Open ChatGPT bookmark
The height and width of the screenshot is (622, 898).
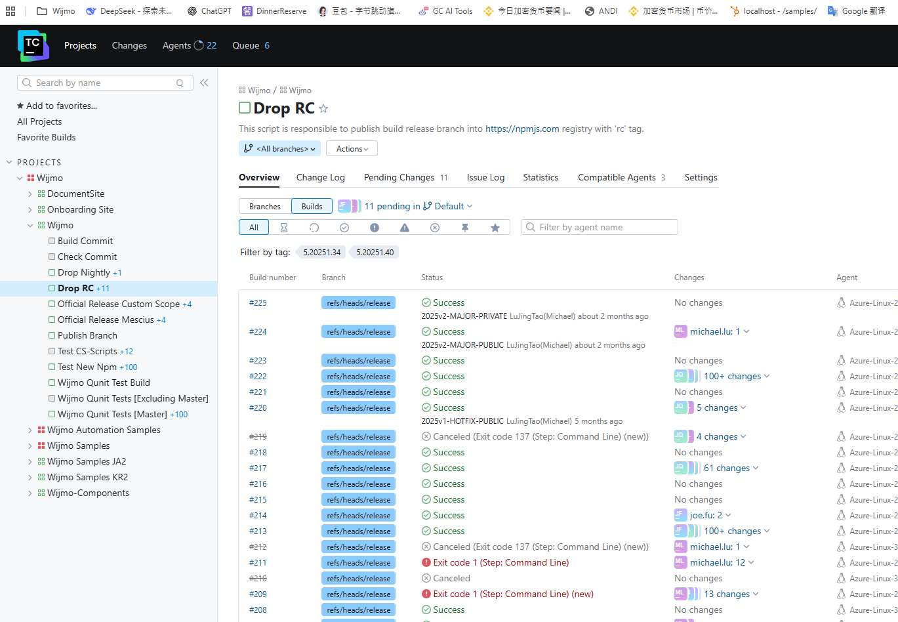tap(209, 11)
